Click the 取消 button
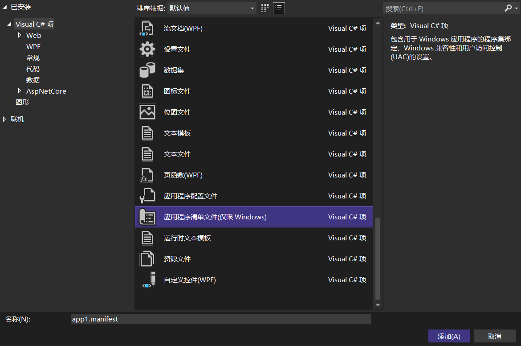 (494, 336)
